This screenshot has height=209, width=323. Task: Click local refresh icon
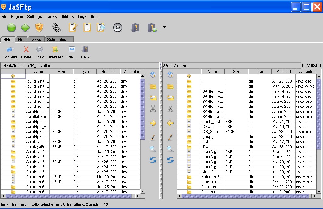click(153, 160)
